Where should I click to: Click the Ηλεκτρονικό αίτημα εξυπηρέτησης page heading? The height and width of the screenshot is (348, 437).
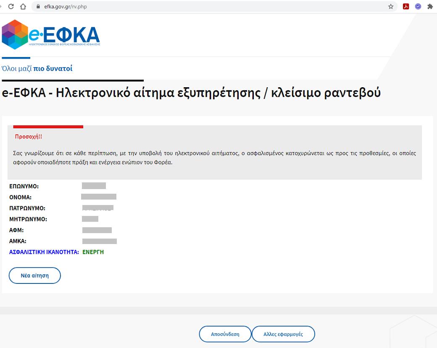click(x=191, y=93)
